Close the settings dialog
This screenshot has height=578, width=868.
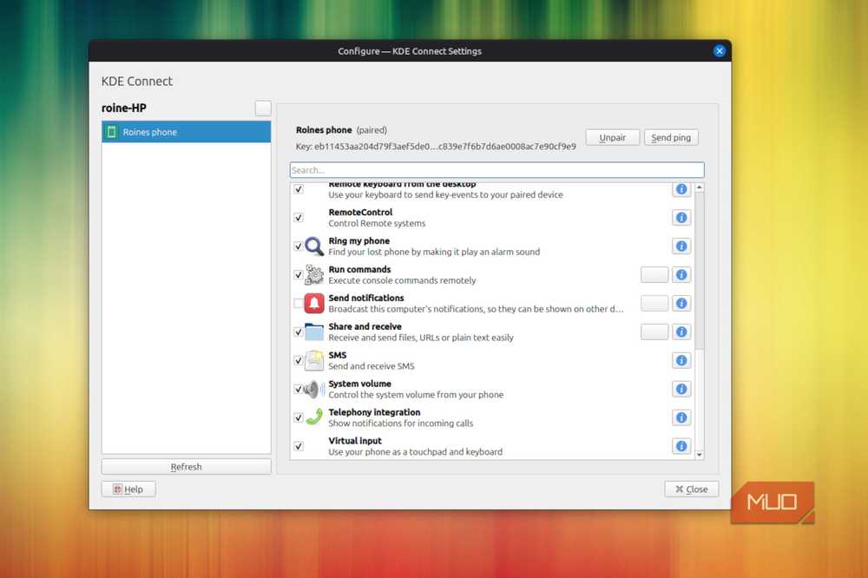(x=692, y=489)
